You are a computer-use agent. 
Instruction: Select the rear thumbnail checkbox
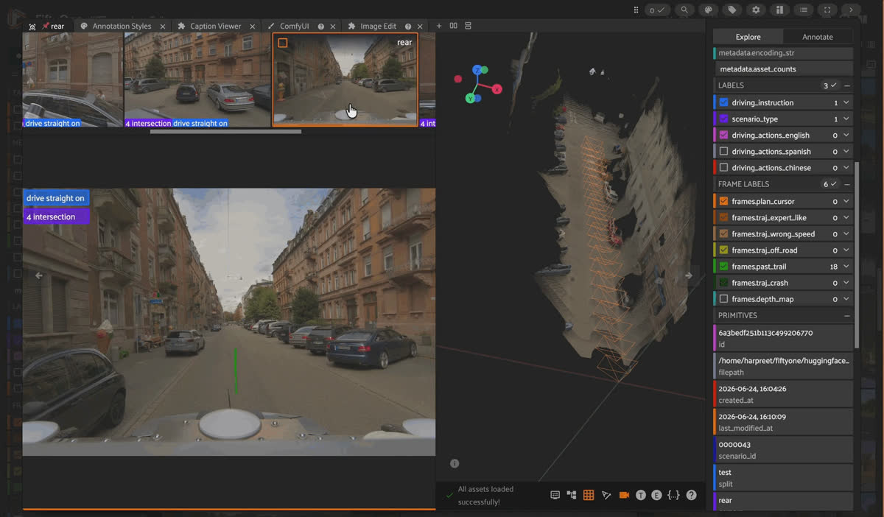coord(283,43)
